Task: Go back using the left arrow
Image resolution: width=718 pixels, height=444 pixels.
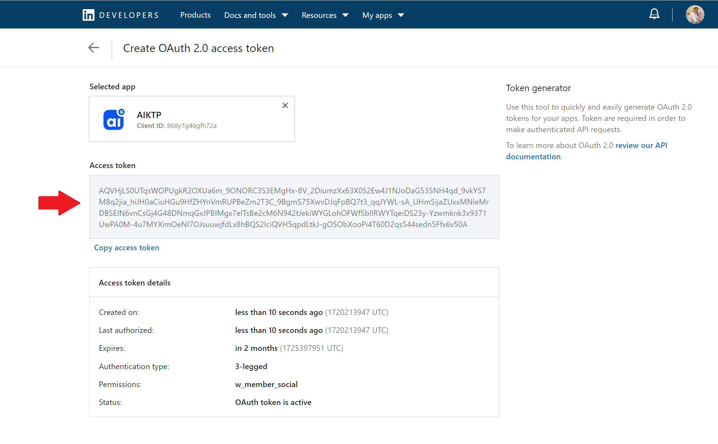Action: click(94, 48)
